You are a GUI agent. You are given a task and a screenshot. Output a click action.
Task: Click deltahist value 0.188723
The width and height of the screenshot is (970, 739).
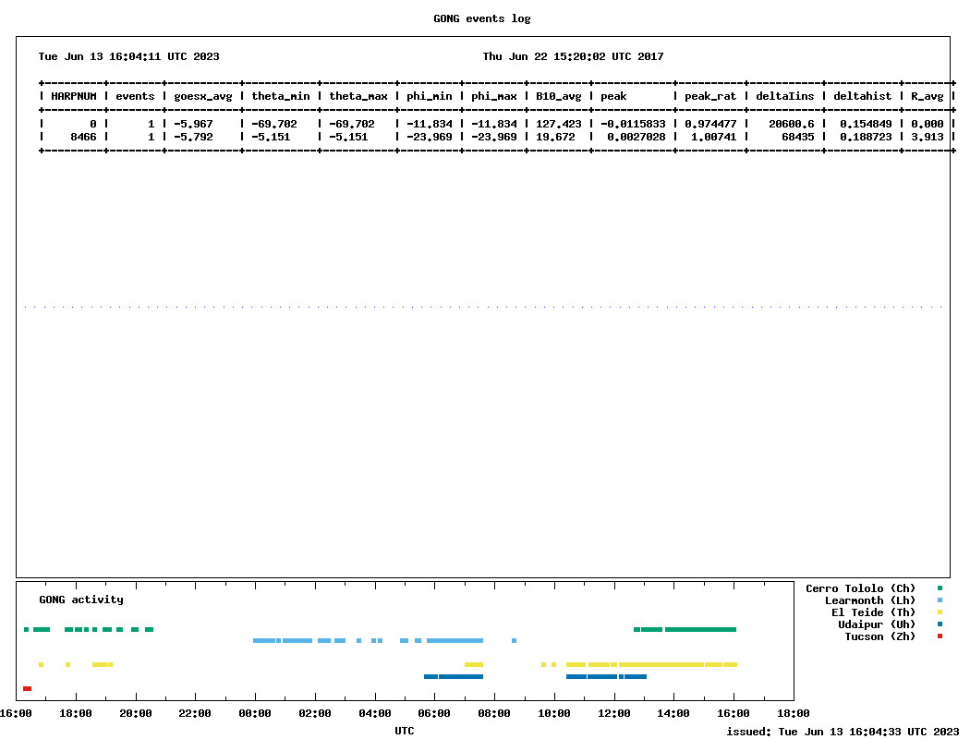(866, 137)
